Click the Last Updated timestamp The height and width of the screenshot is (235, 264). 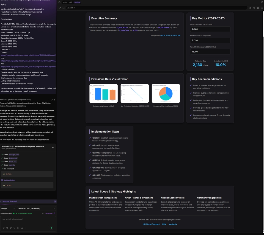click(x=170, y=35)
